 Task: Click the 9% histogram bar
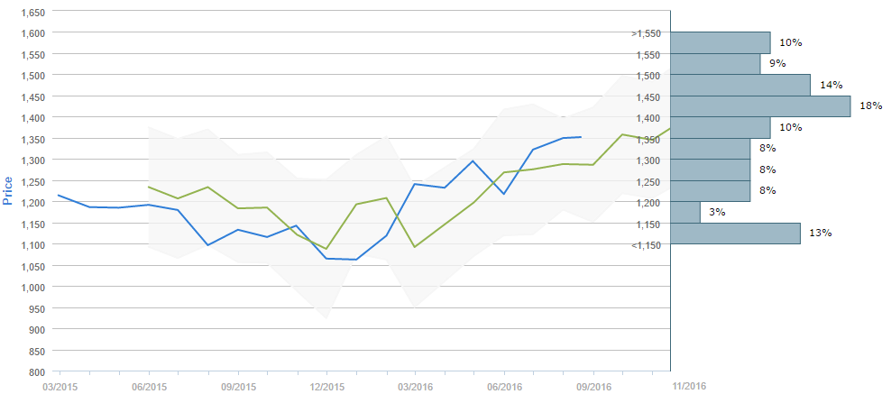715,64
